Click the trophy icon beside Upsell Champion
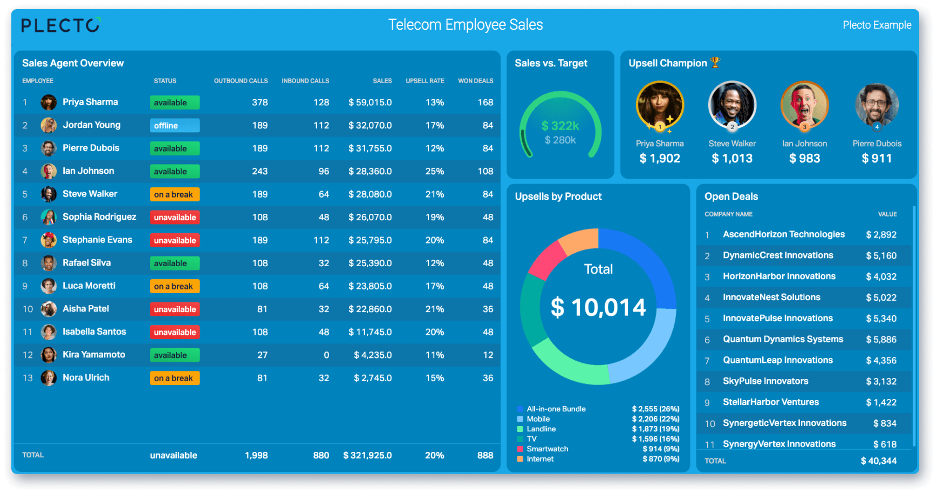The height and width of the screenshot is (494, 937). 715,63
